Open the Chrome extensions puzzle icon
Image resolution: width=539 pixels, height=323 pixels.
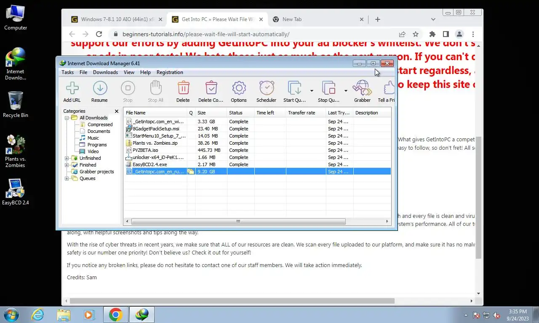(x=432, y=34)
